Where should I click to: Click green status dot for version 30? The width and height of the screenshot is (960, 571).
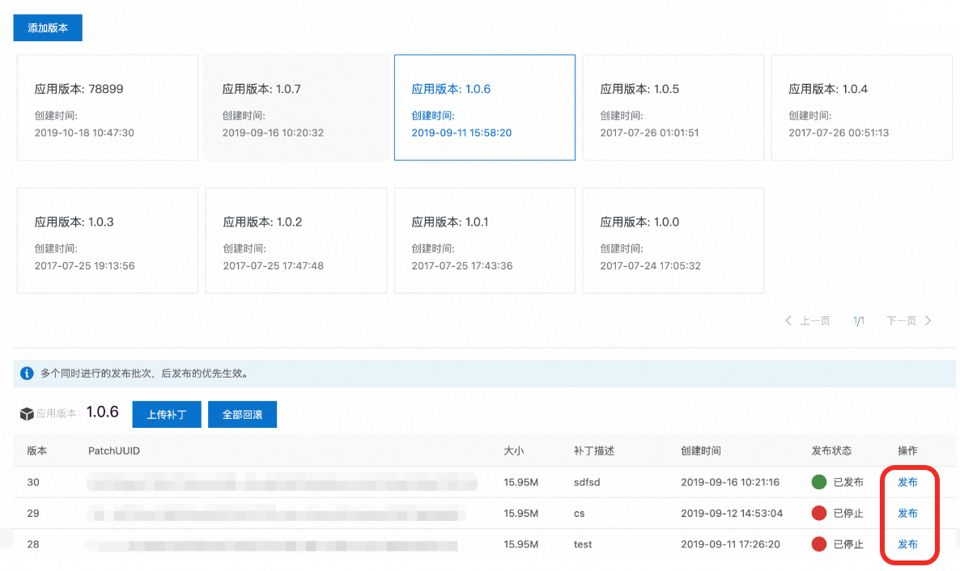(819, 482)
